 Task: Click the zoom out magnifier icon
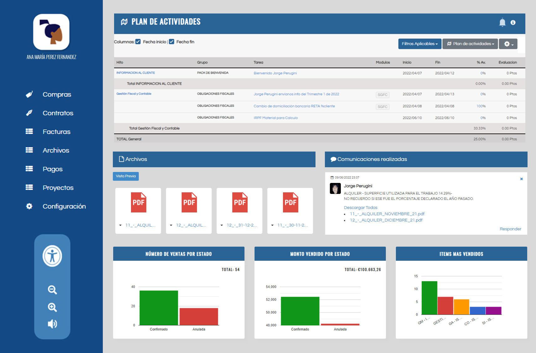pyautogui.click(x=52, y=290)
